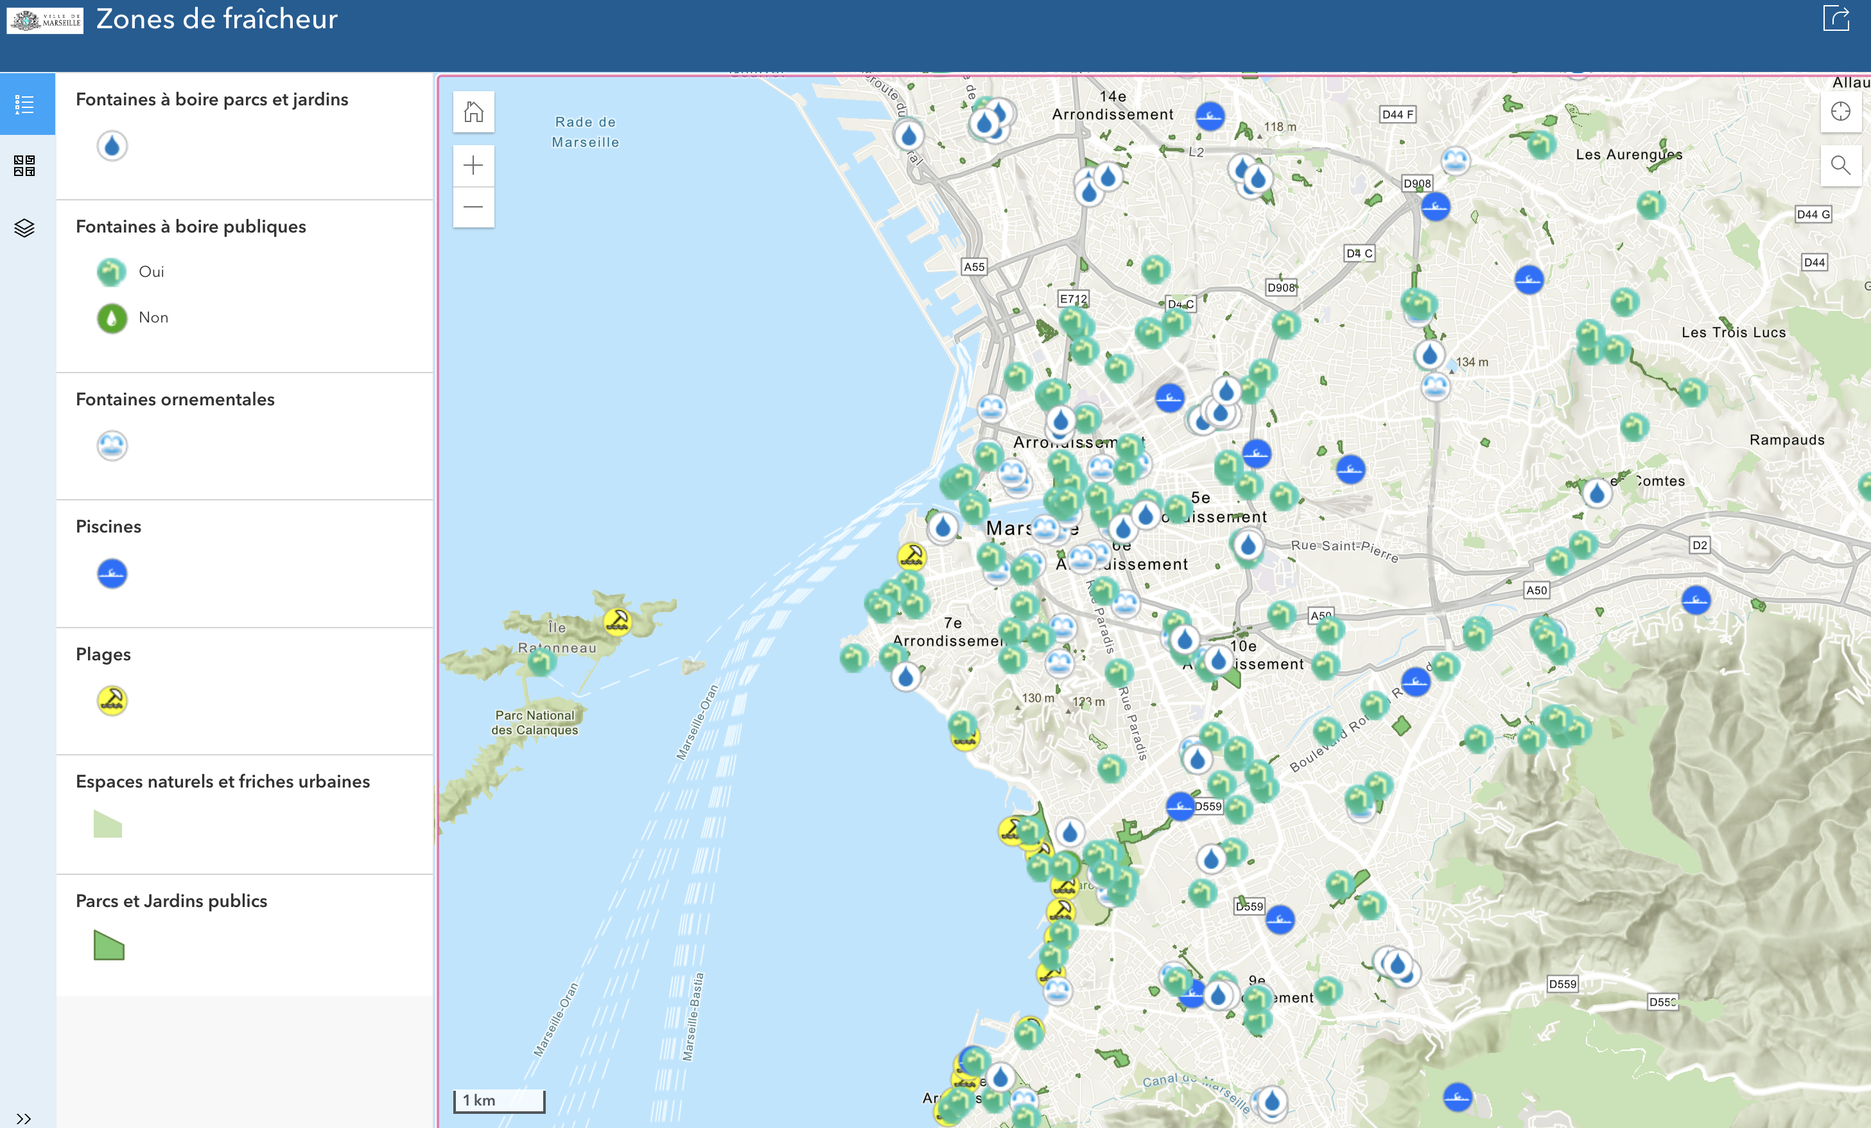Click the locate my position icon

tap(1840, 112)
